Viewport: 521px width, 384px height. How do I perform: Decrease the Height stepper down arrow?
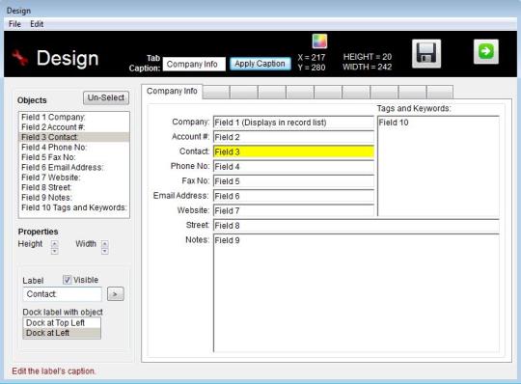pos(54,251)
